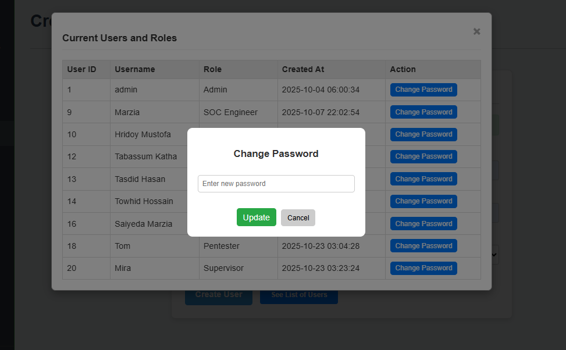
Task: Change Password for user Tom
Action: (423, 246)
